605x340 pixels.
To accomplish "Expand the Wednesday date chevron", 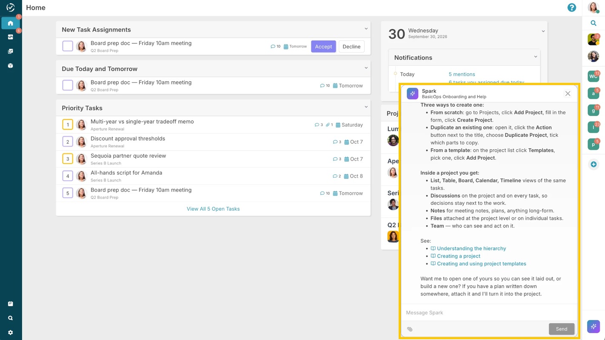I will click(543, 31).
